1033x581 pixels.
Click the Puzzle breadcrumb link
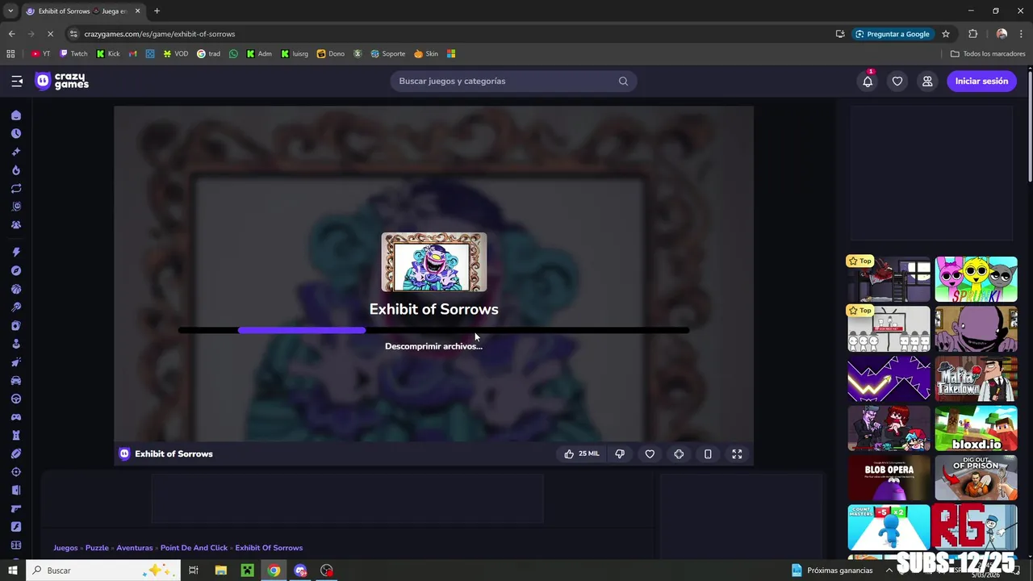click(97, 548)
